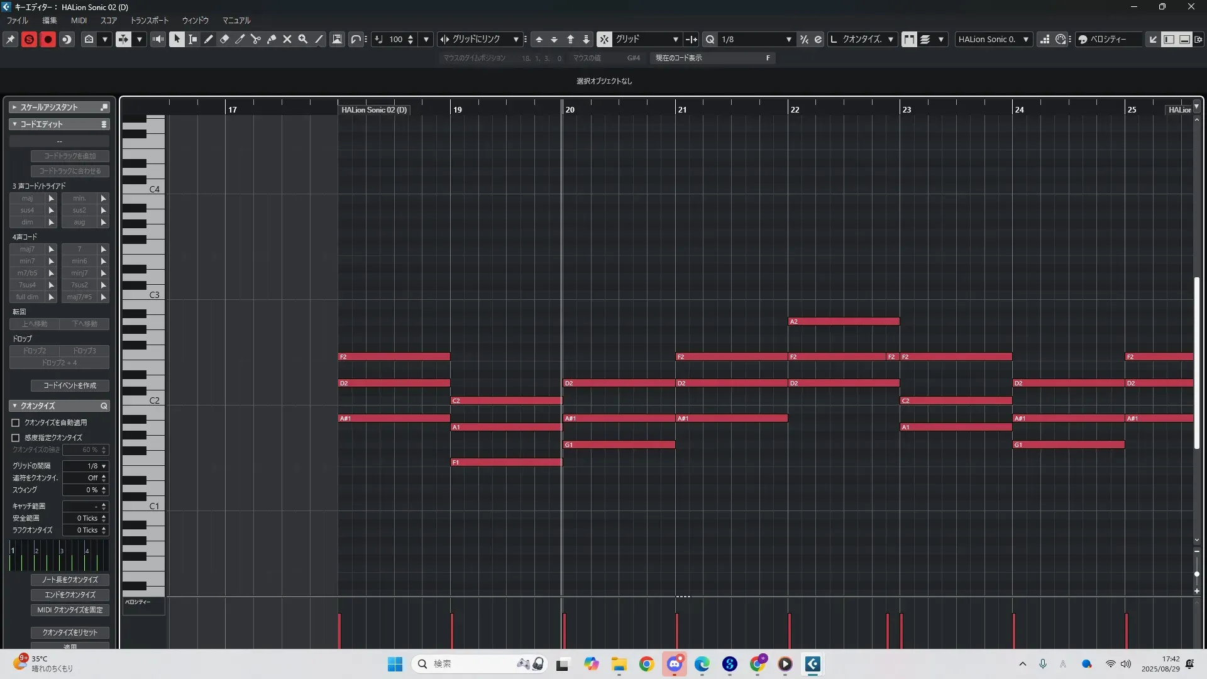
Task: Toggle the Solo Editor button
Action: coord(29,39)
